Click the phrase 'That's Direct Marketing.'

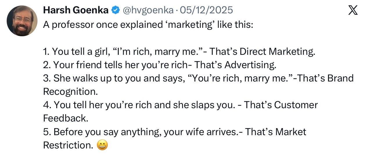[x=262, y=51]
